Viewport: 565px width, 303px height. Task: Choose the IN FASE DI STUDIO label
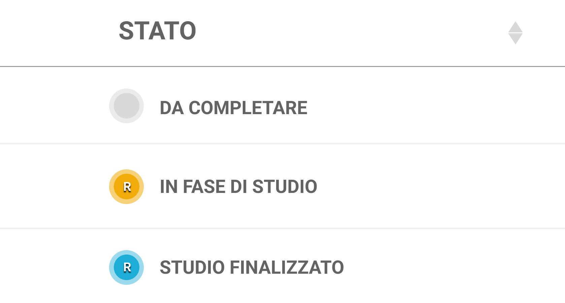pyautogui.click(x=238, y=187)
